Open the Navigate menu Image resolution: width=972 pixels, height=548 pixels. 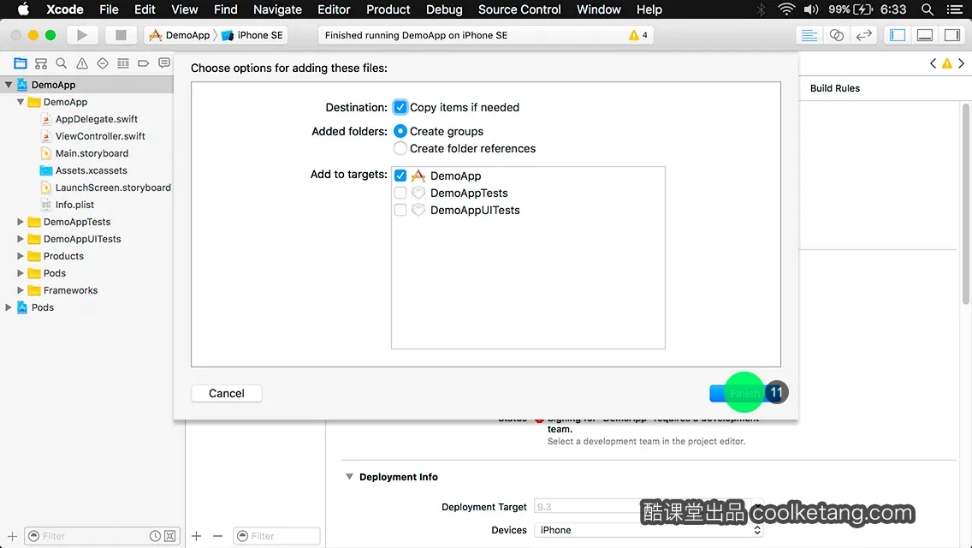(x=277, y=9)
